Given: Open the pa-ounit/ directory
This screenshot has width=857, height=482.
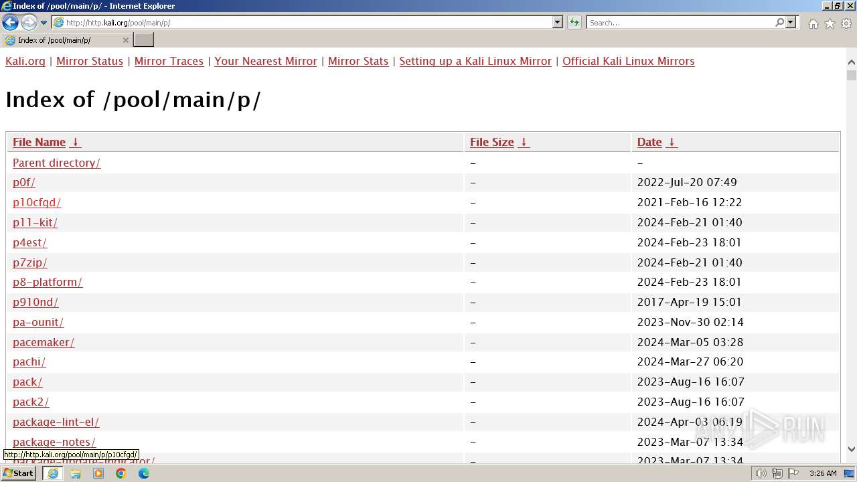Looking at the screenshot, I should 38,322.
